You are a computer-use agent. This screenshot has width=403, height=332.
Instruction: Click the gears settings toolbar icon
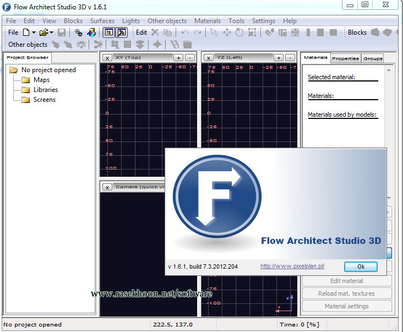78,32
